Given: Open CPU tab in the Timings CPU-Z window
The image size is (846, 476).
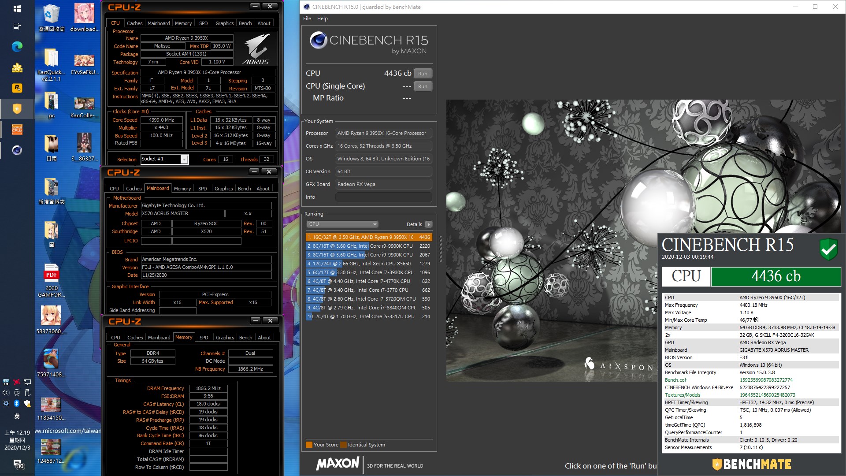Looking at the screenshot, I should pos(115,338).
